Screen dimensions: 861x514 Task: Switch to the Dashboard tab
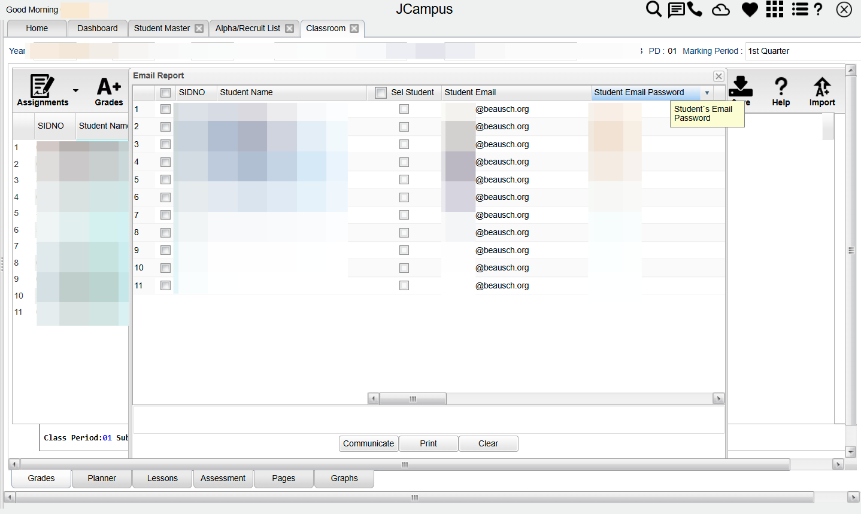pyautogui.click(x=98, y=28)
